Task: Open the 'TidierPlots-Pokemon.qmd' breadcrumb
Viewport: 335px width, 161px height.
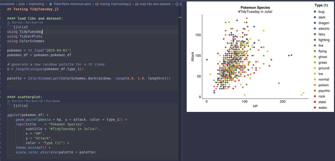Action: (72, 4)
